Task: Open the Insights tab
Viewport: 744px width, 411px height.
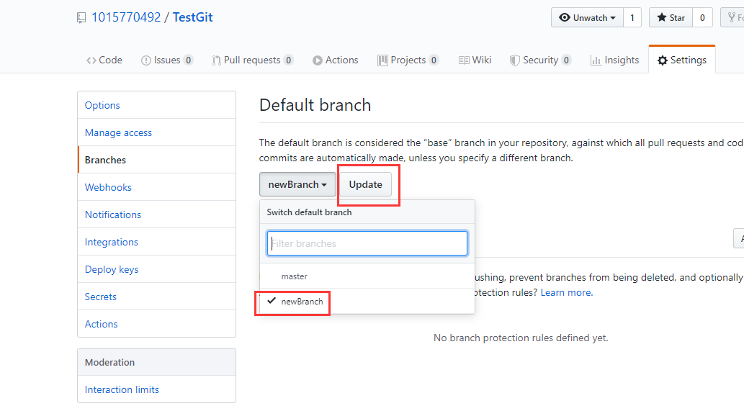Action: click(x=614, y=60)
